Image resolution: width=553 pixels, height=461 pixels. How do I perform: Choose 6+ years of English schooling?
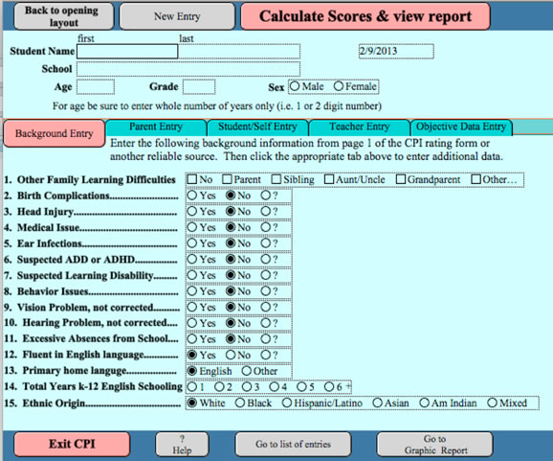click(329, 387)
